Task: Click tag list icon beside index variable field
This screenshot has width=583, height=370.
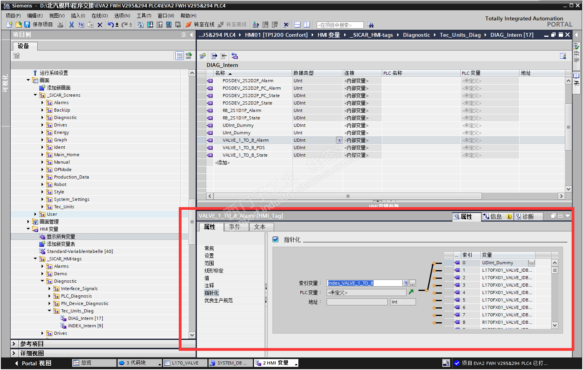Action: [x=406, y=283]
